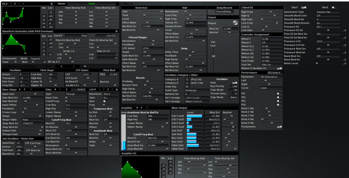The image size is (349, 178).
Task: Toggle the LFO Sync switch
Action: (106, 101)
